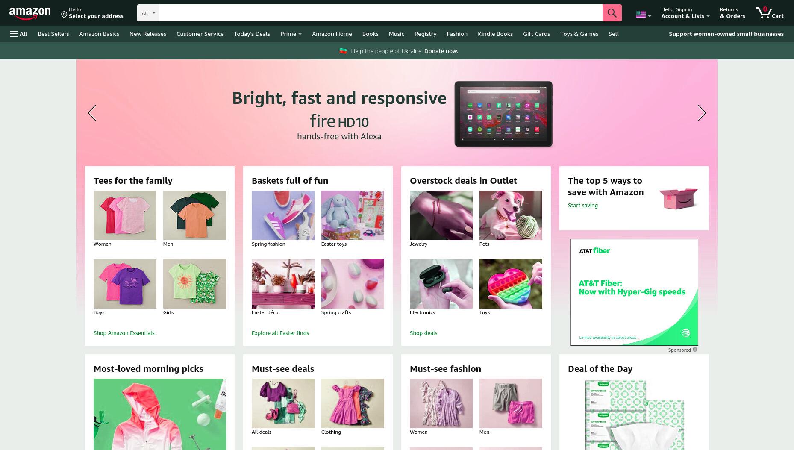Open Electronics earbuds thumbnail
This screenshot has height=450, width=794.
click(x=441, y=284)
